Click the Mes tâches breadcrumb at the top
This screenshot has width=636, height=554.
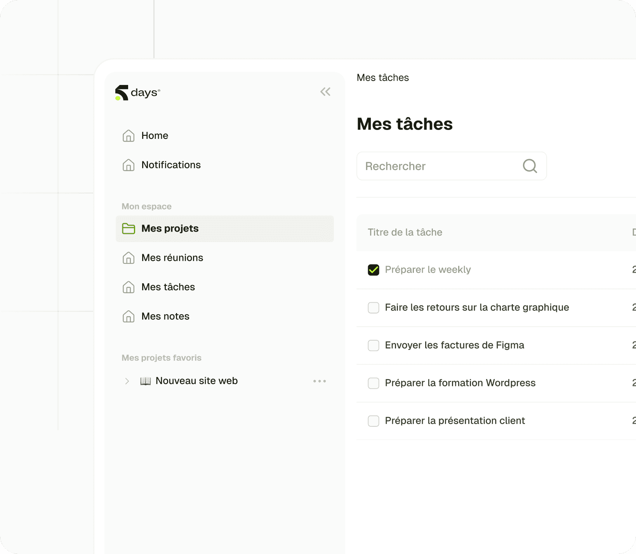point(382,78)
